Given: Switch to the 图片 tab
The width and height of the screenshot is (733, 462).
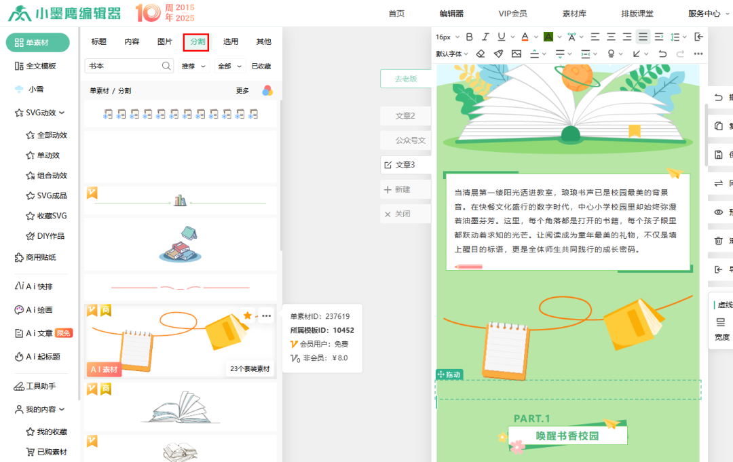Looking at the screenshot, I should 165,42.
